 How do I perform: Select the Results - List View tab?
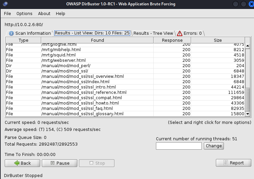coord(92,33)
